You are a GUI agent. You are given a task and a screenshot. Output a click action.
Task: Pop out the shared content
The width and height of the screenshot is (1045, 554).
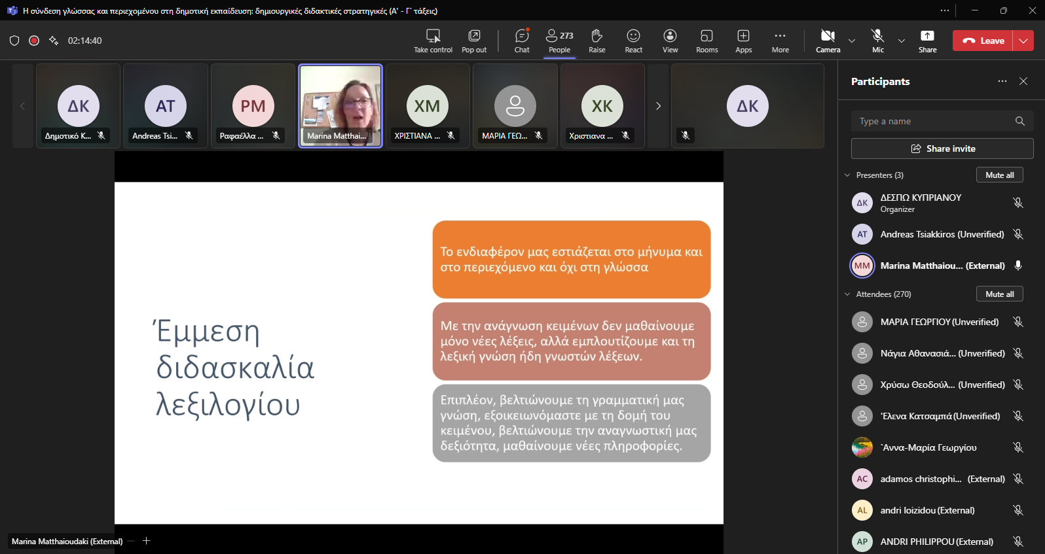coord(474,41)
